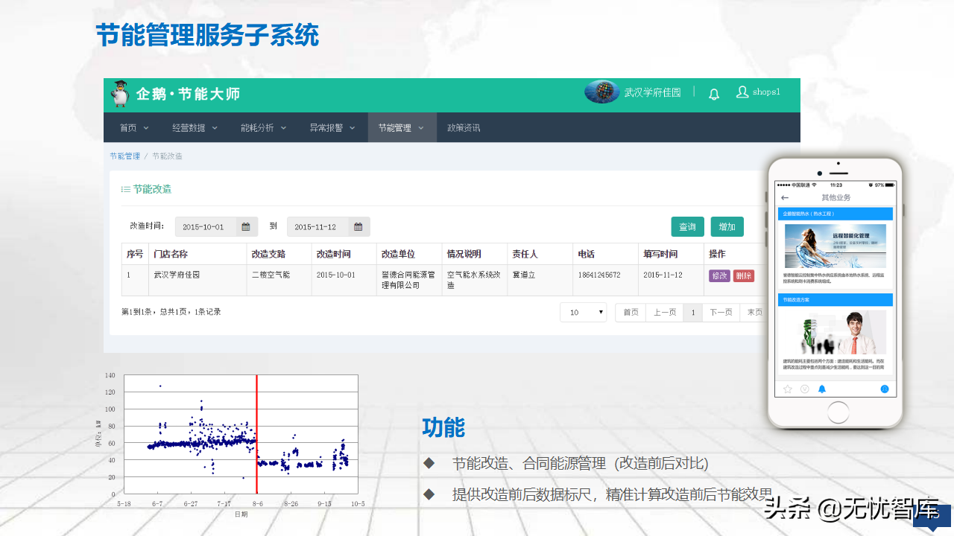Open calendar picker for end date 2015-11-12

358,227
